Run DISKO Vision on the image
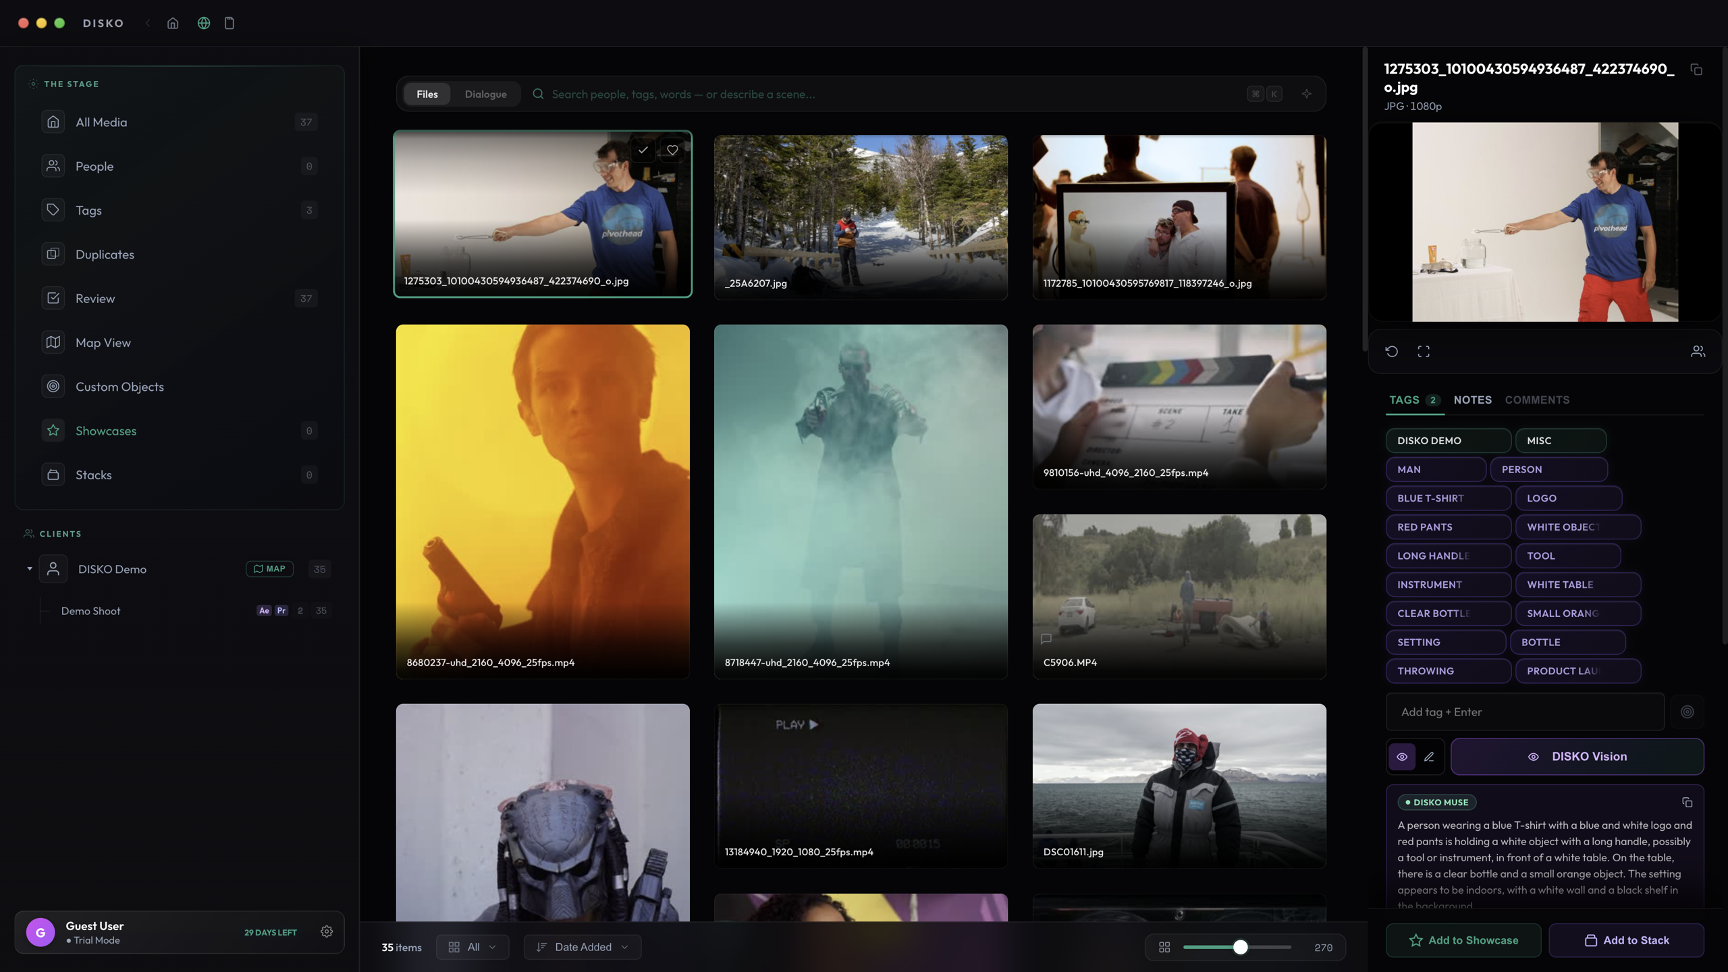This screenshot has height=972, width=1728. coord(1577,757)
